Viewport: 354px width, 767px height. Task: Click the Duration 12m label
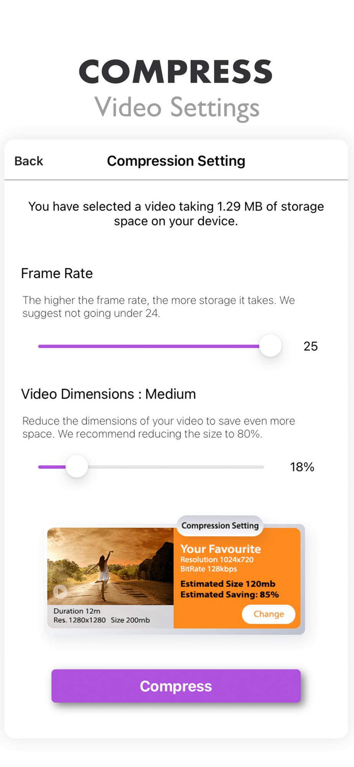[x=77, y=611]
